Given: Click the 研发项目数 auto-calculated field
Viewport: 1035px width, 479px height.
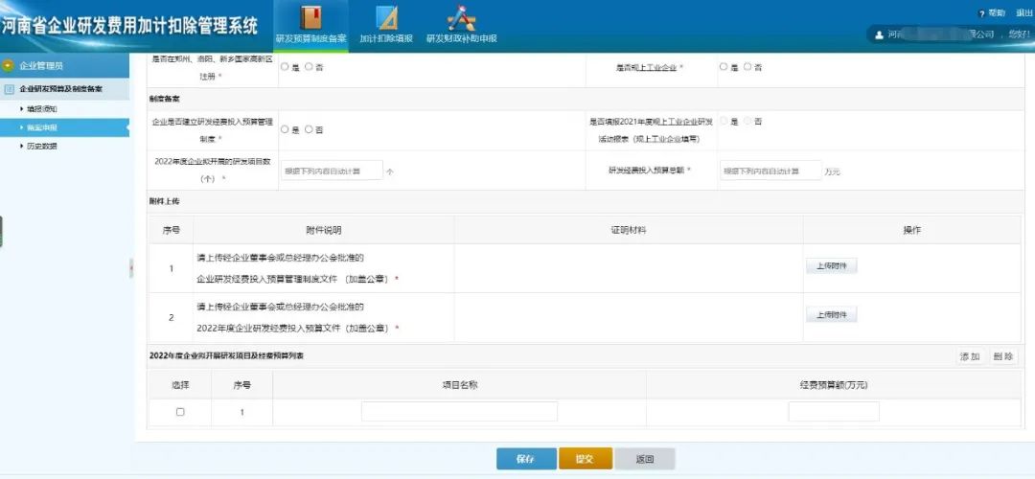Looking at the screenshot, I should (332, 171).
